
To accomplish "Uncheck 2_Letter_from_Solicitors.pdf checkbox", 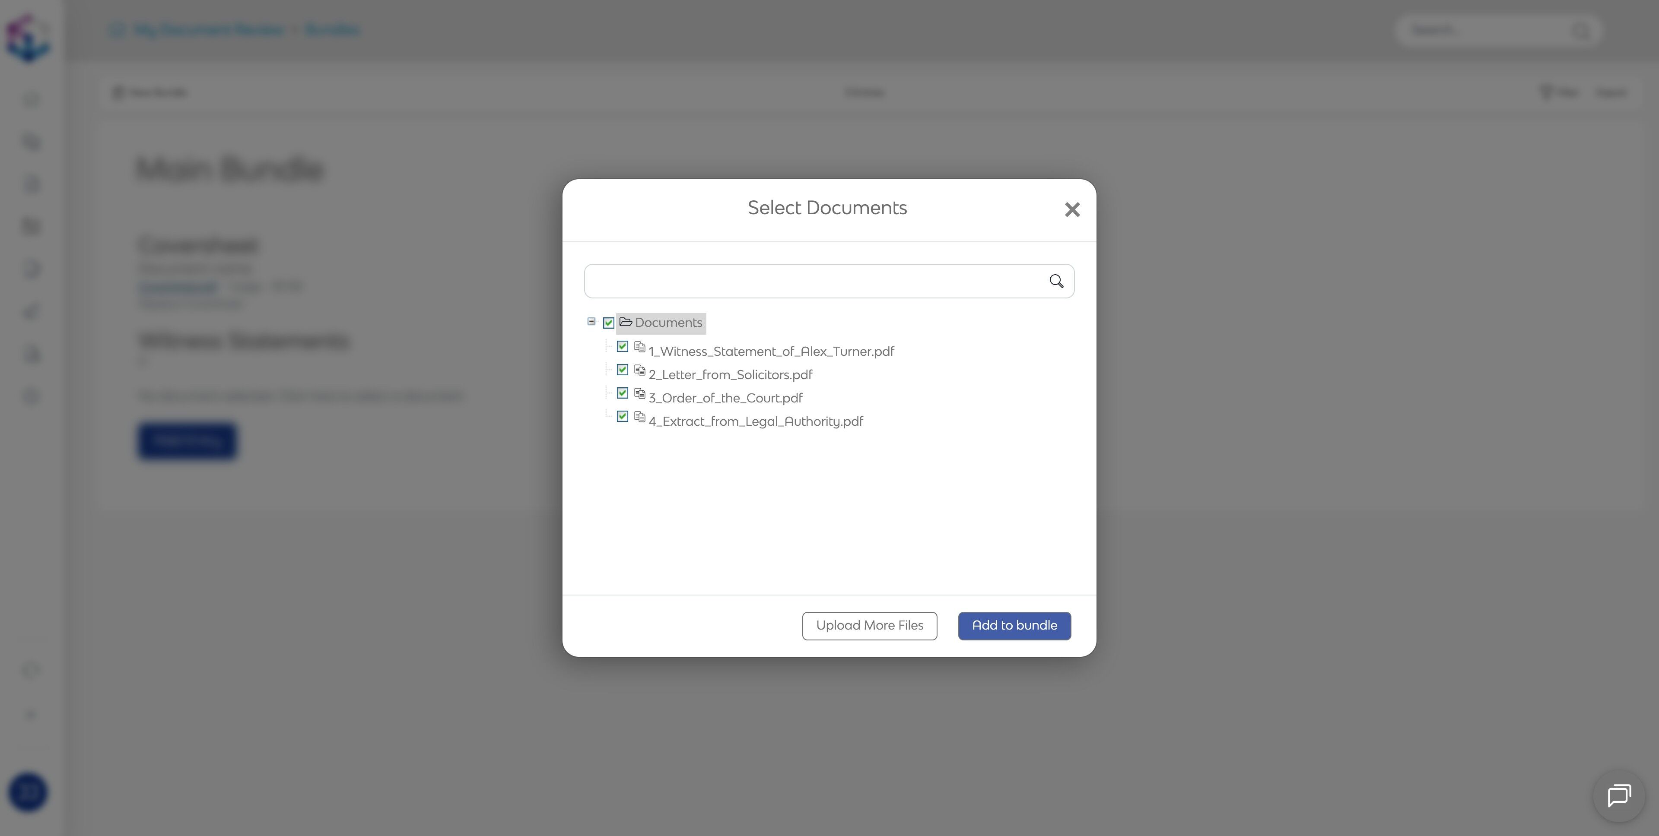I will (622, 370).
